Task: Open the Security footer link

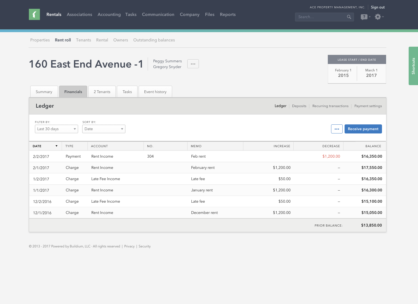Action: tap(145, 246)
